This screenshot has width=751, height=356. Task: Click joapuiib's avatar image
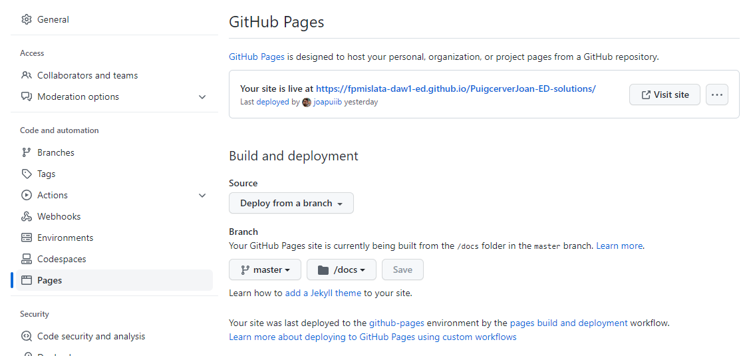tap(307, 102)
